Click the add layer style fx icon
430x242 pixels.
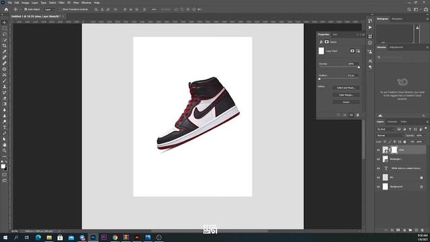pos(392,230)
